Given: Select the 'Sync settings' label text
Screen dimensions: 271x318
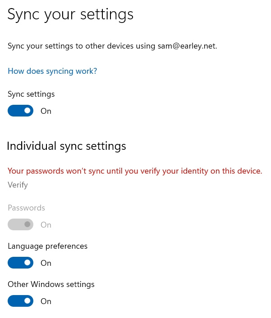Looking at the screenshot, I should tap(31, 94).
